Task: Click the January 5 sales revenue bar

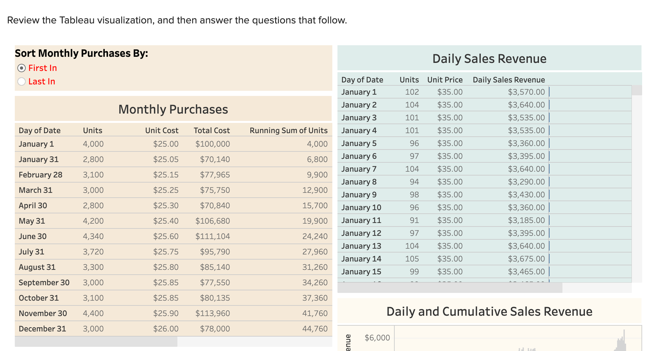Action: tap(550, 143)
